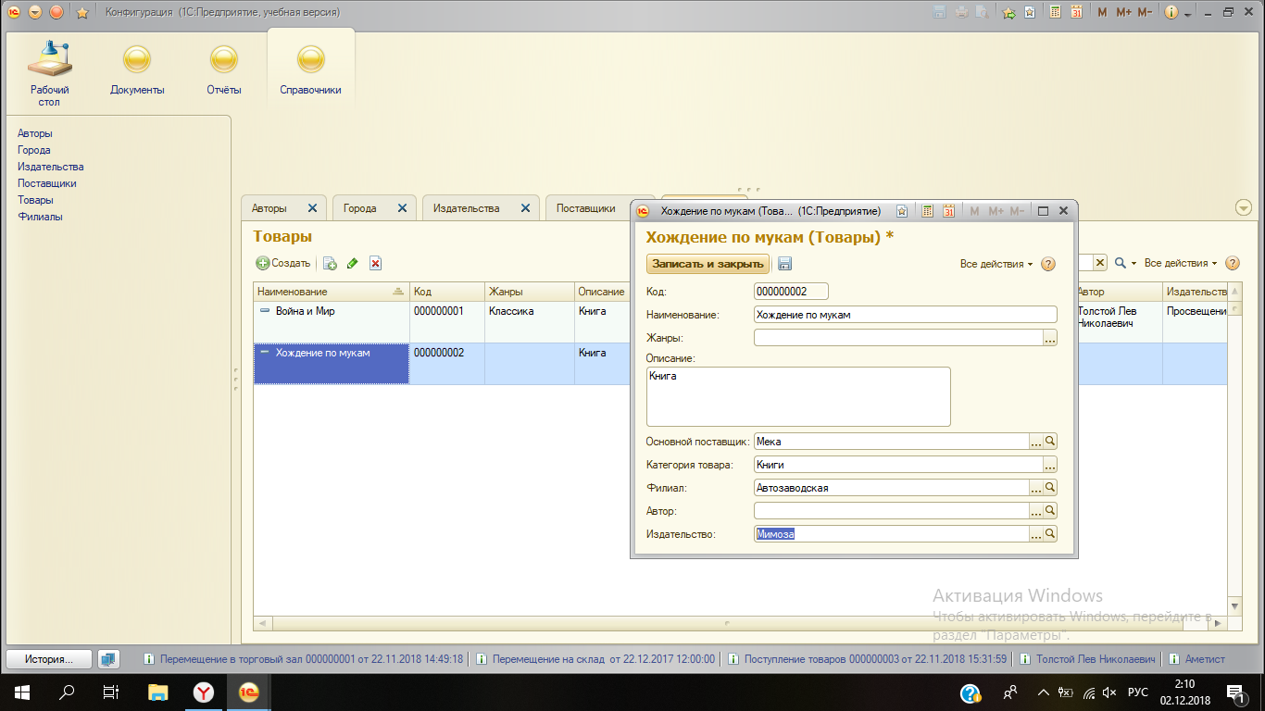Image resolution: width=1265 pixels, height=711 pixels.
Task: Go to Рабочий стол section
Action: click(x=49, y=71)
